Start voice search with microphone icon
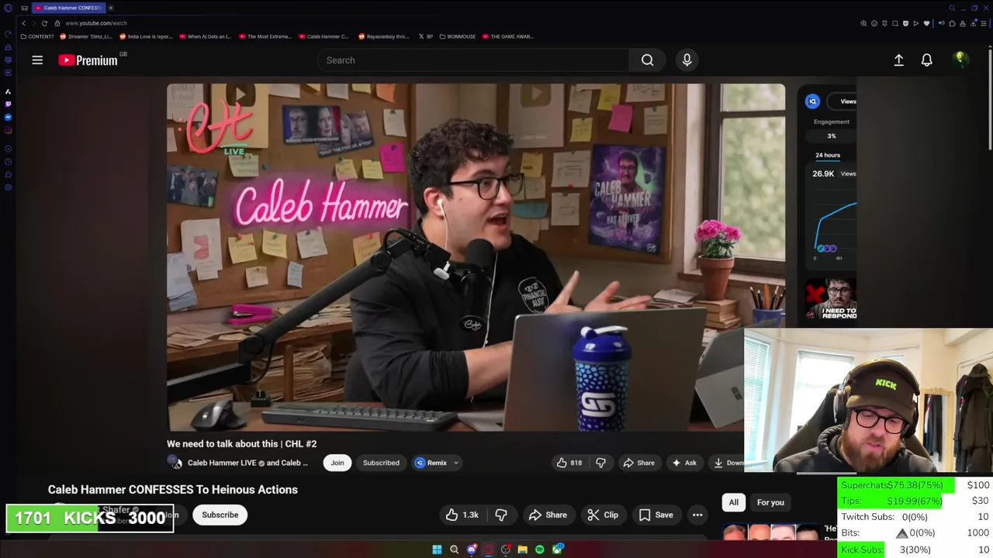The width and height of the screenshot is (993, 558). click(687, 60)
